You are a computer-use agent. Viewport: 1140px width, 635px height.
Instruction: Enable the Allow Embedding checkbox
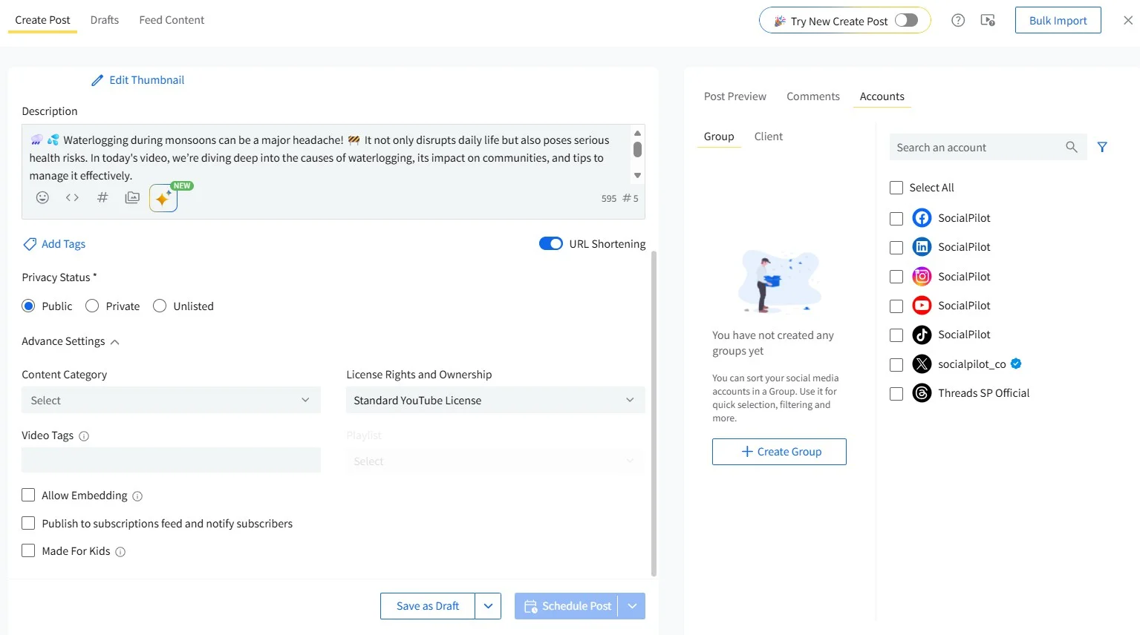pyautogui.click(x=28, y=495)
